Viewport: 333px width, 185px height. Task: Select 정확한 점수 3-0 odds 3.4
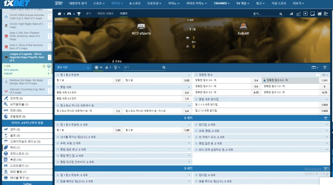coord(256,80)
